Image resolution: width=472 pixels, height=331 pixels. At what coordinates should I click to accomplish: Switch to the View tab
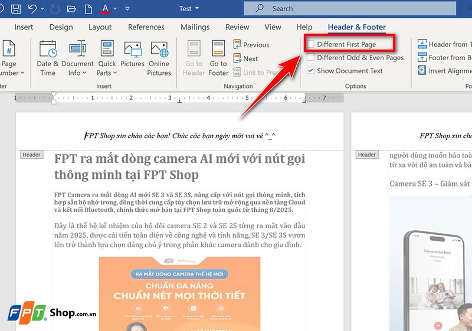(273, 27)
